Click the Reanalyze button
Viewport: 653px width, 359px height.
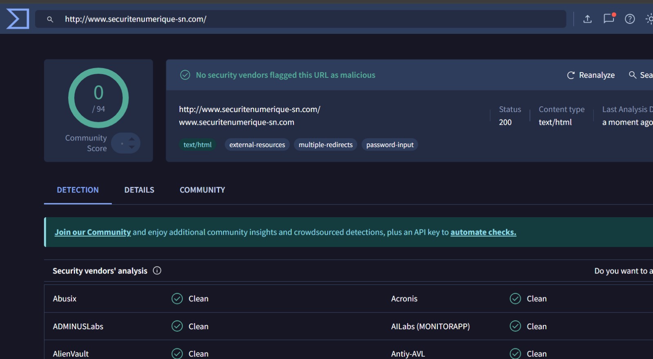click(591, 75)
